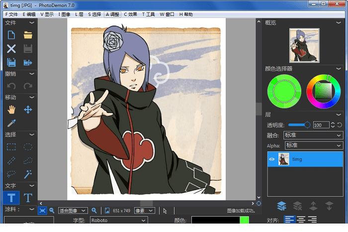
Task: Click the 透明度 opacity slider handle
Action: 307,125
